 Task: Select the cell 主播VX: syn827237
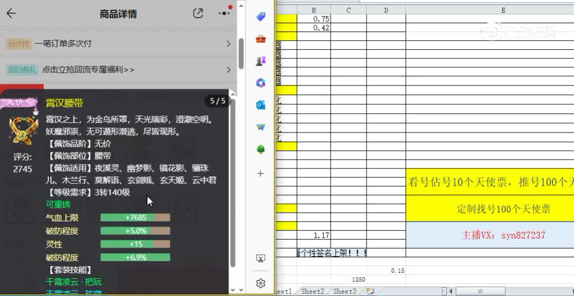click(x=490, y=235)
